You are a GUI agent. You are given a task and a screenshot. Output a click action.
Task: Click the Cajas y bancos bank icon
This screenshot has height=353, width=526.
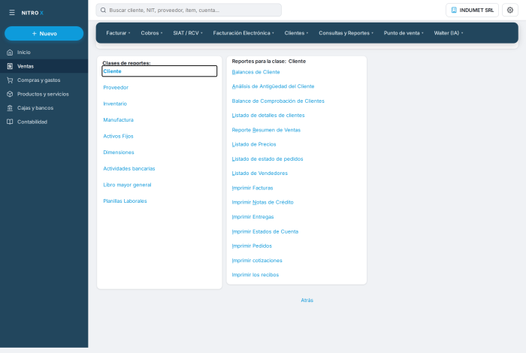[10, 108]
